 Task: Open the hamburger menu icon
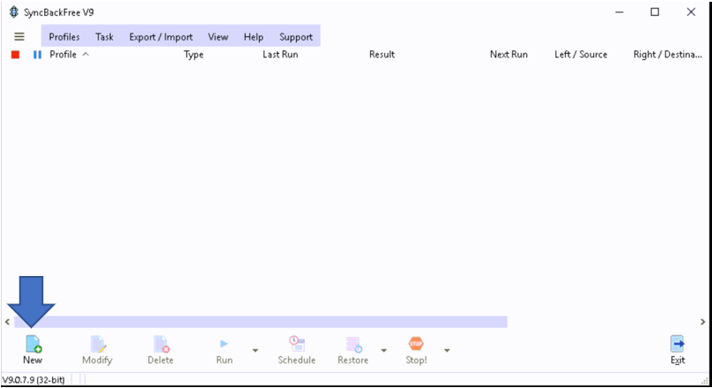(x=19, y=37)
